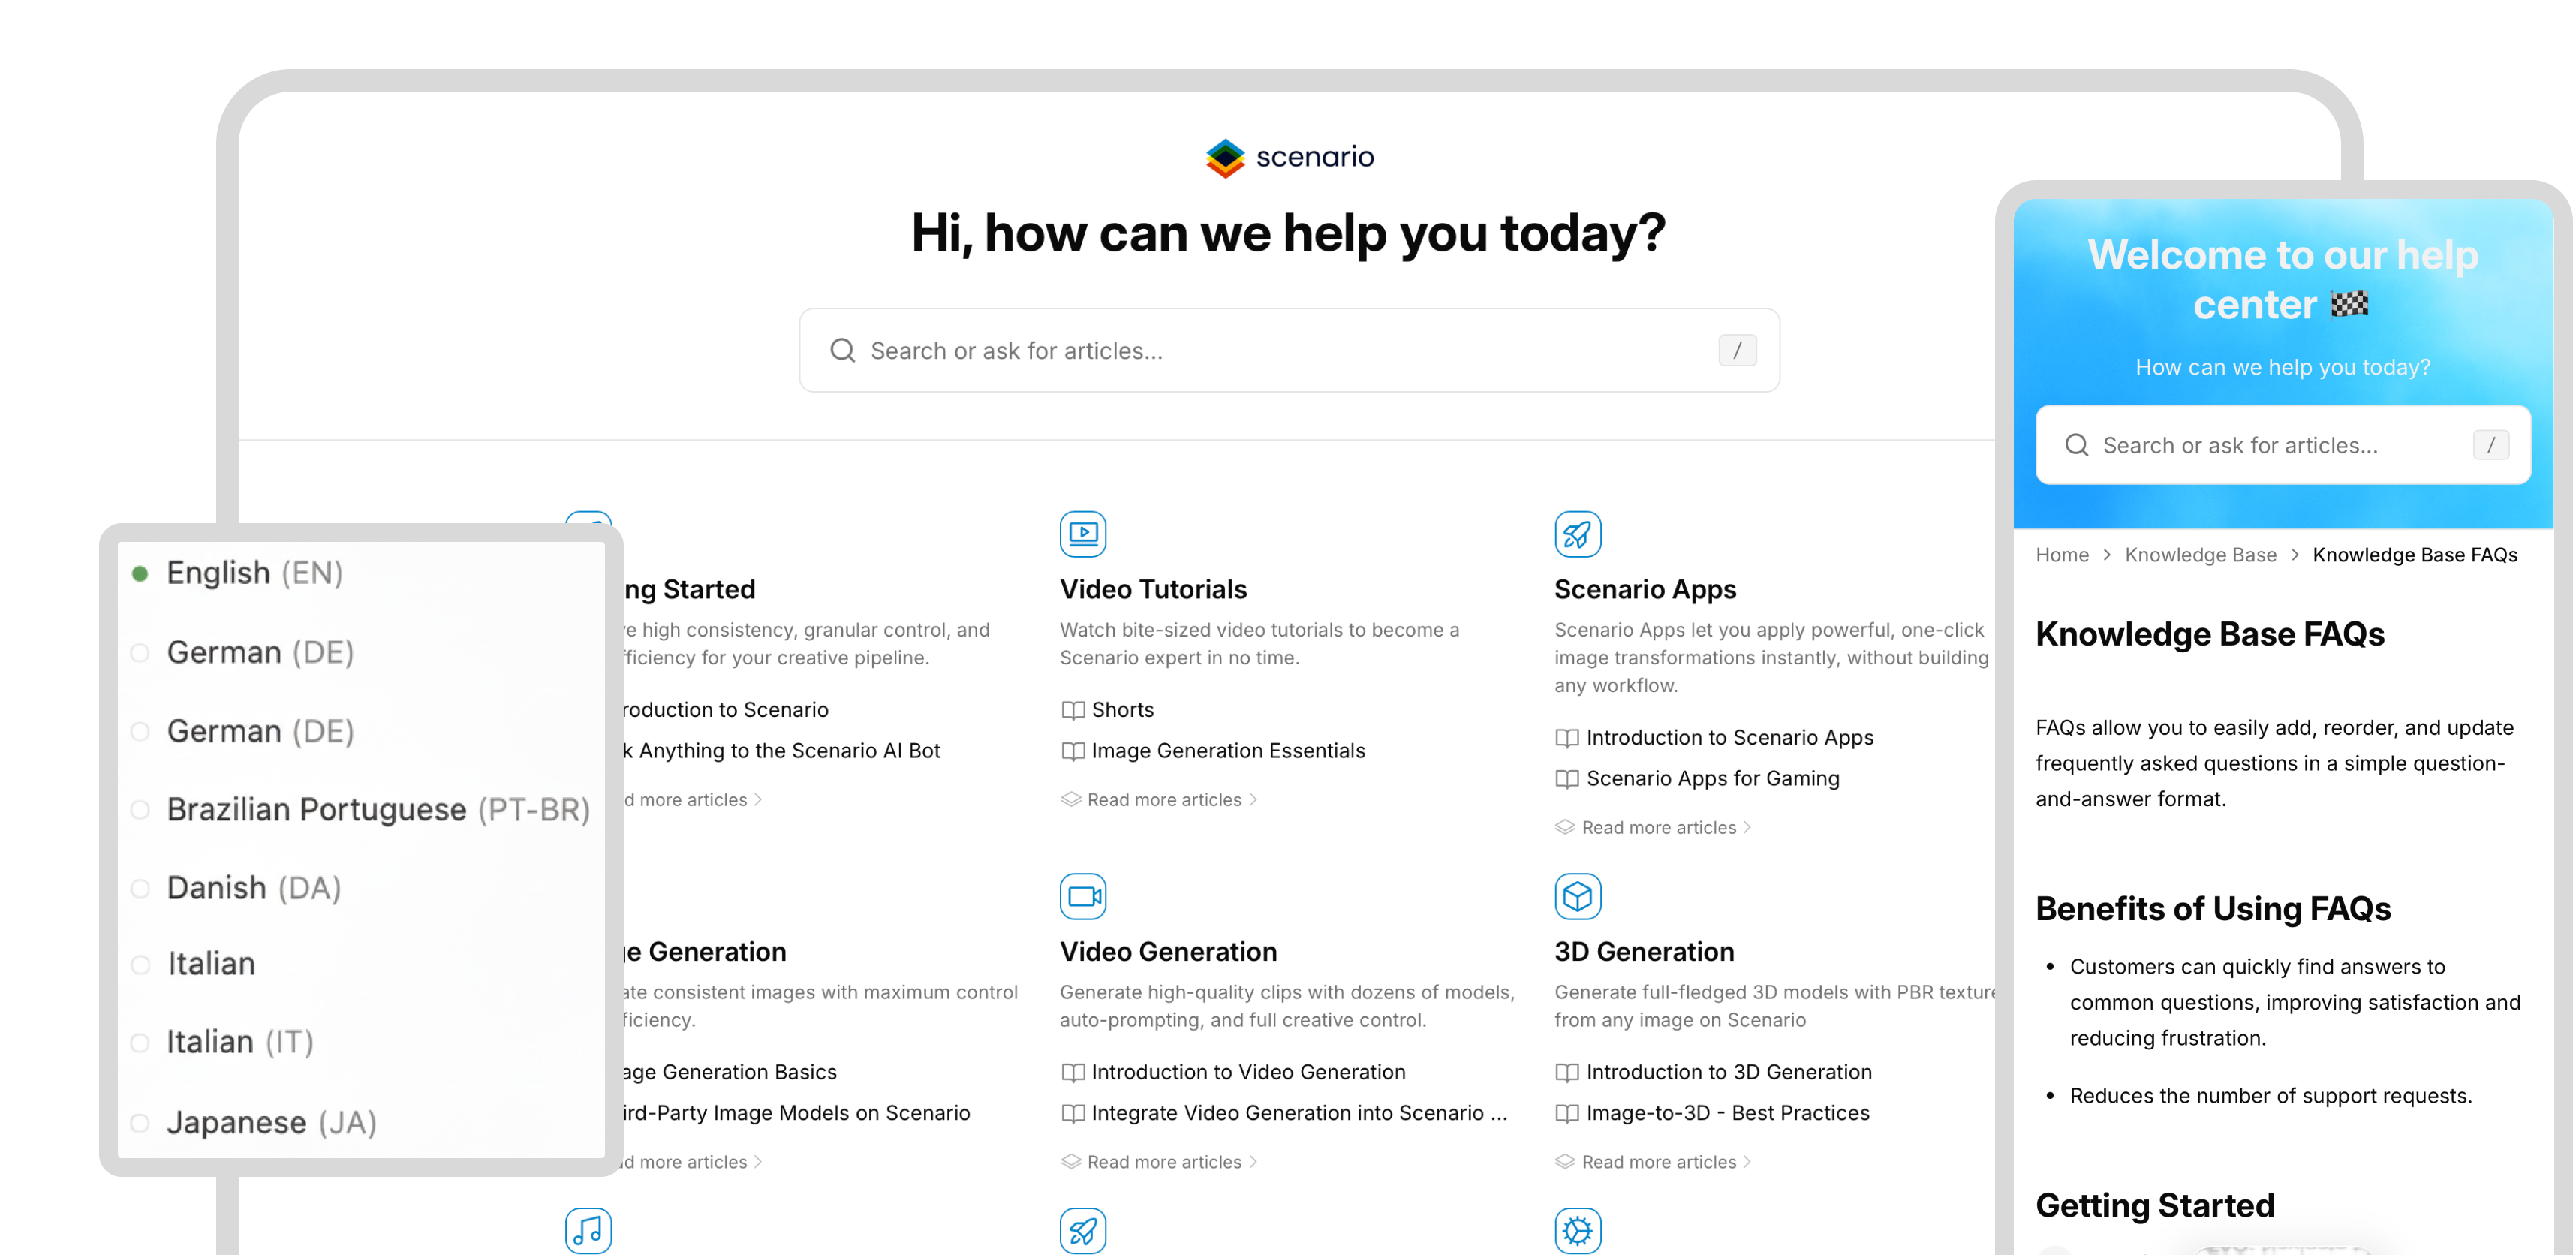Click the Home breadcrumb link
This screenshot has width=2576, height=1255.
click(x=2062, y=554)
